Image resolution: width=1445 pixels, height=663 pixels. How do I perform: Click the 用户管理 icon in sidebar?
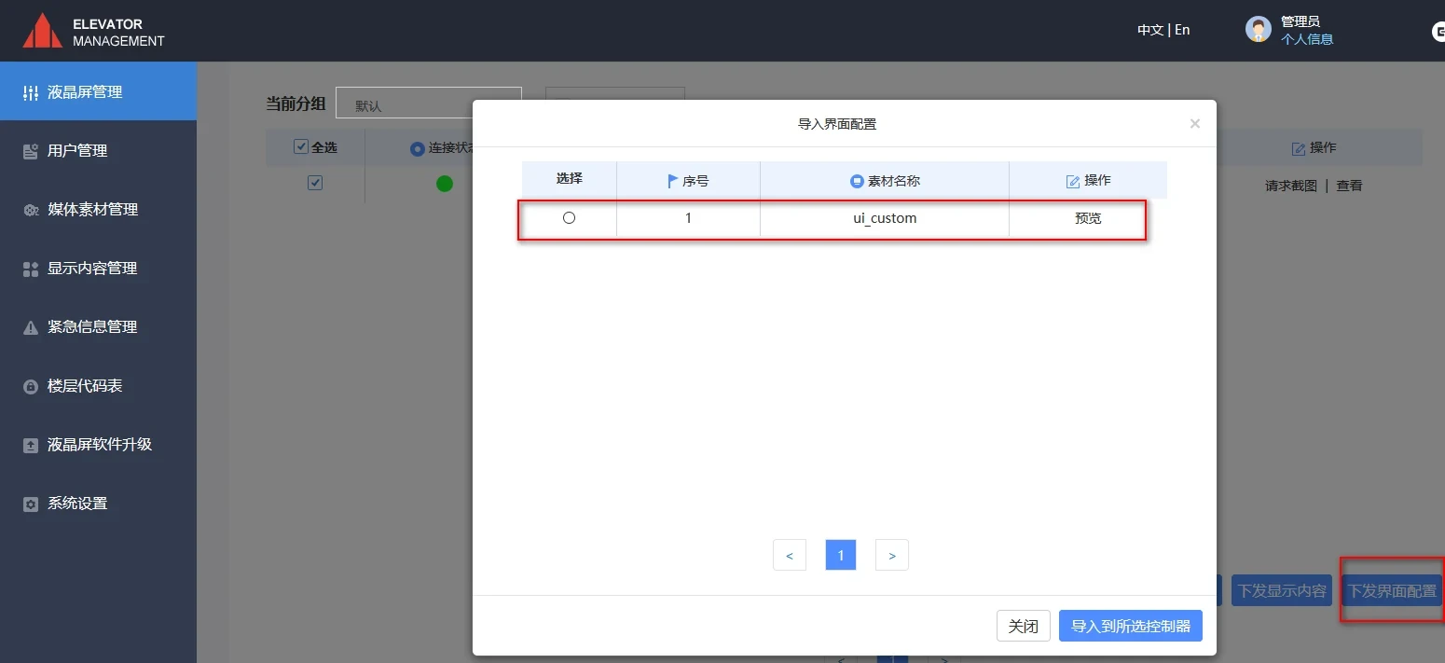point(31,151)
